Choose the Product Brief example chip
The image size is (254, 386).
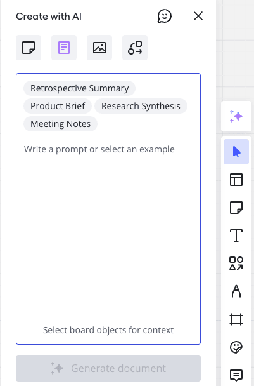58,106
